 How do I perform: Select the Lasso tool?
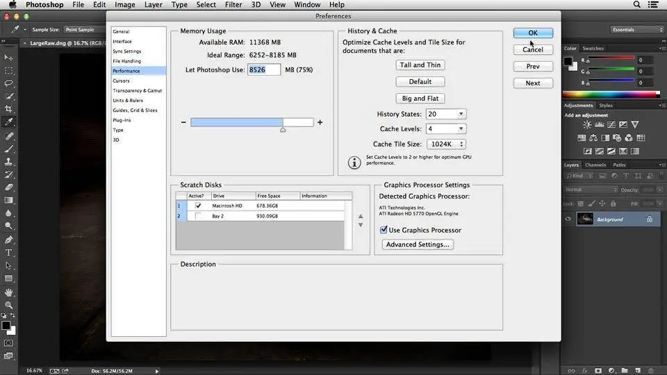[x=8, y=83]
